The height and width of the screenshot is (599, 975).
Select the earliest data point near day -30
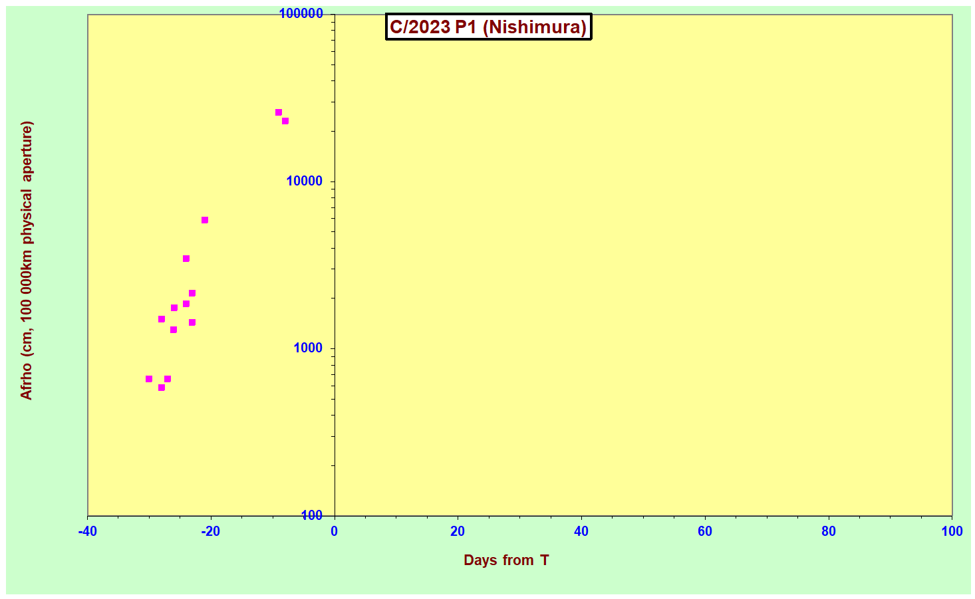(x=149, y=379)
